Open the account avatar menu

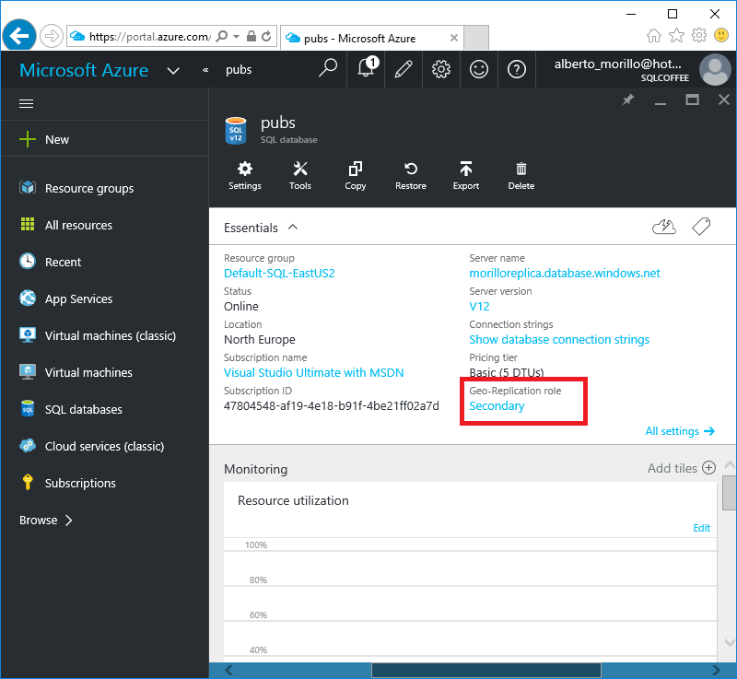pos(715,69)
